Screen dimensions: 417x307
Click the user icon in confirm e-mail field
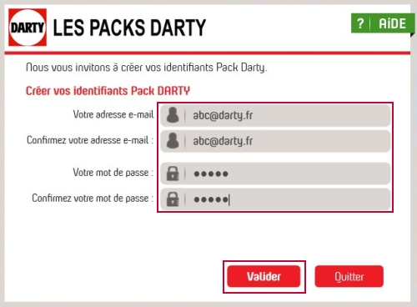(x=173, y=140)
